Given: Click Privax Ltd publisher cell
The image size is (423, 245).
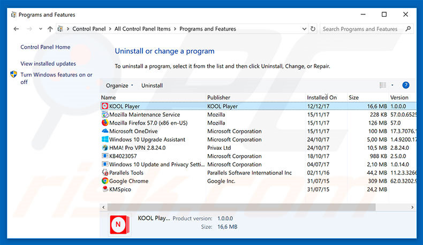Looking at the screenshot, I should [219, 148].
